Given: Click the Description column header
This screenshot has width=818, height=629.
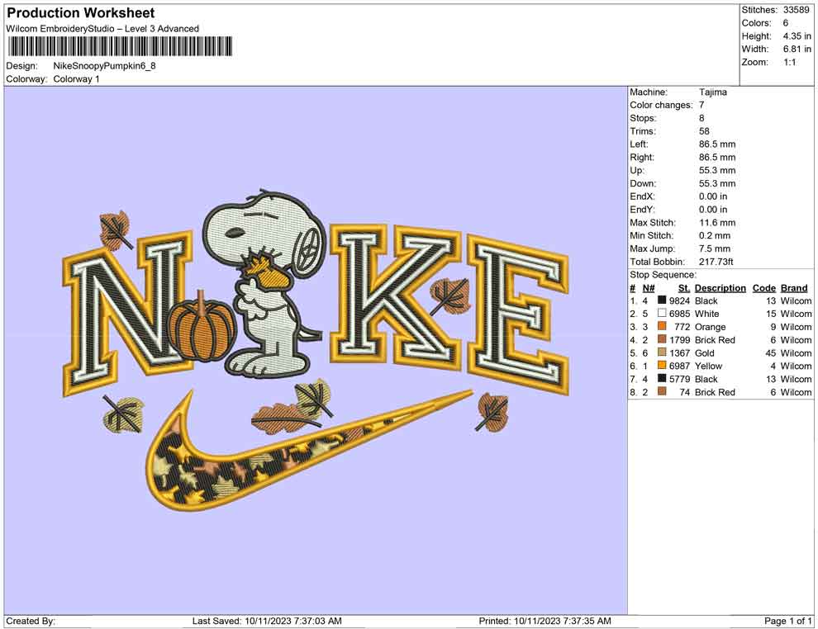Looking at the screenshot, I should coord(720,288).
